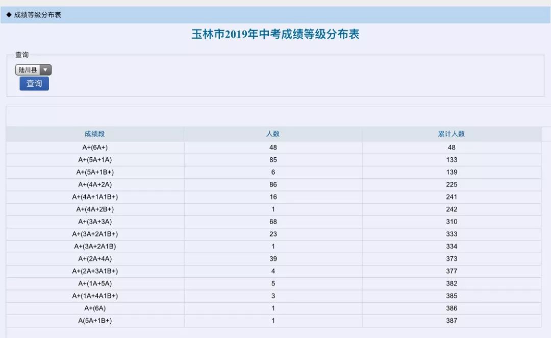The image size is (551, 338).
Task: Click cumulative count 133
Action: [452, 160]
